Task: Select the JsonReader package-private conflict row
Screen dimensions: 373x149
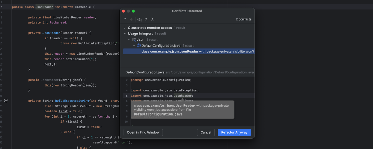Action: pos(198,51)
